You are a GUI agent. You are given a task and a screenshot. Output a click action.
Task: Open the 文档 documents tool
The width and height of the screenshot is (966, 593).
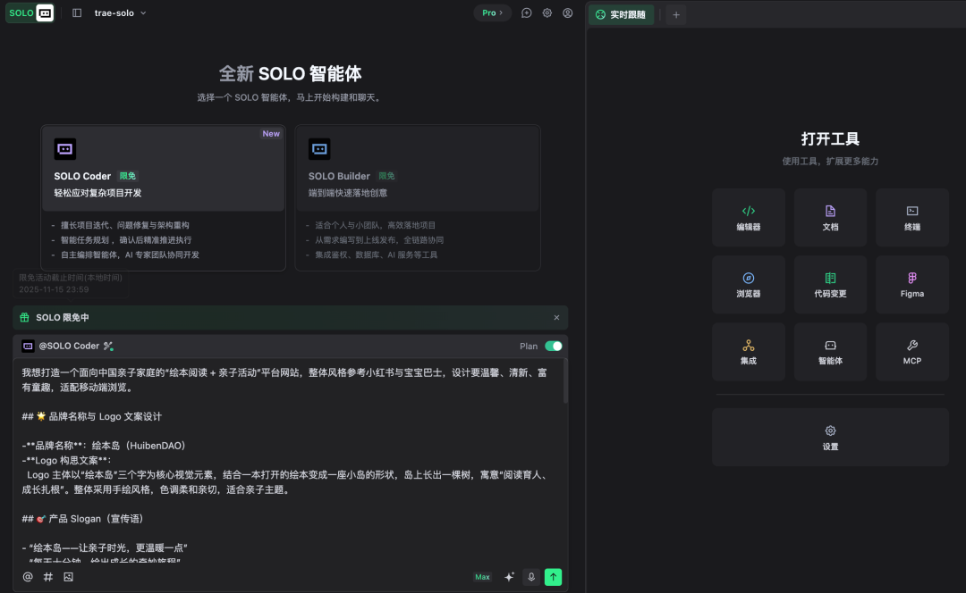pyautogui.click(x=830, y=218)
